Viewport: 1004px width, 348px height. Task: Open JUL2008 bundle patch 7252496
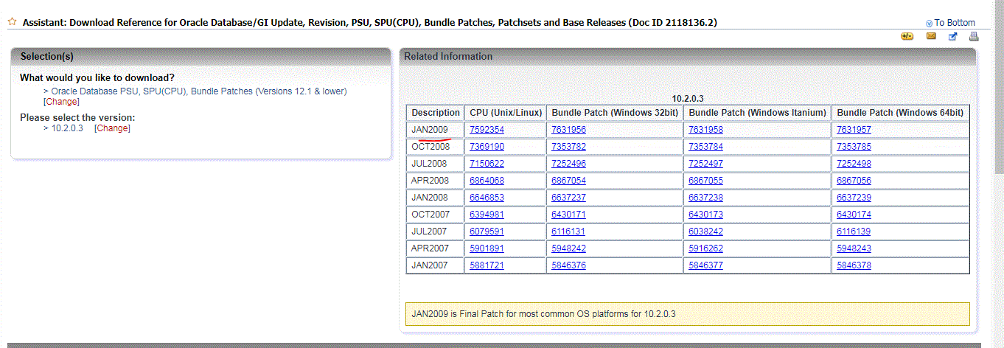pos(568,164)
